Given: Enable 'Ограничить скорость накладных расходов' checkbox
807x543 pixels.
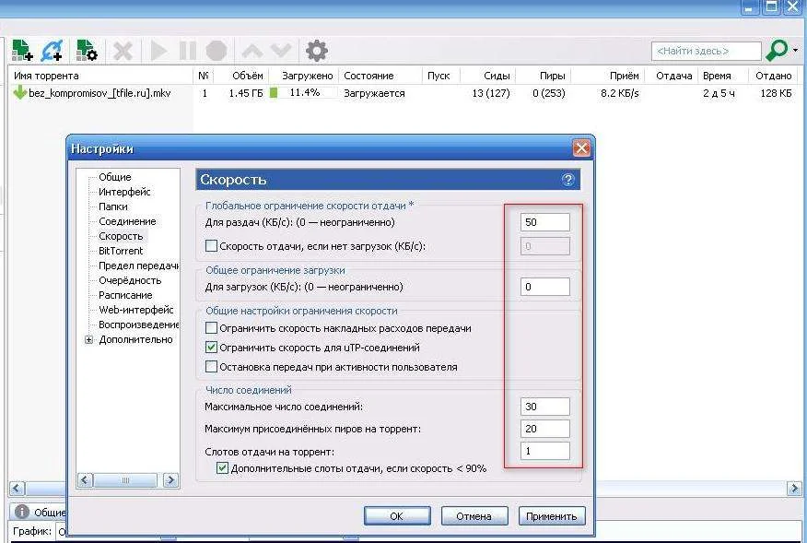Looking at the screenshot, I should click(211, 327).
